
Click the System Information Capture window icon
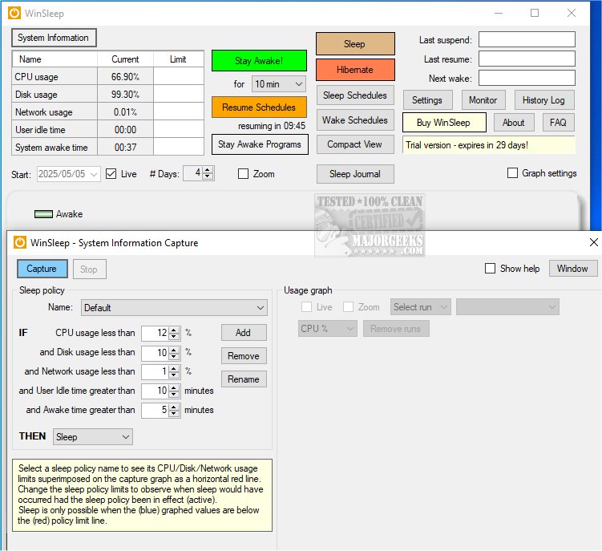coord(20,242)
